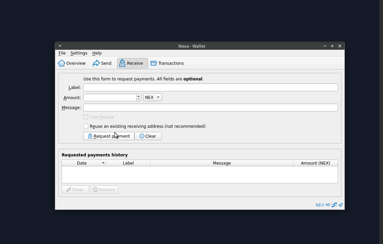Decrease the amount with down arrow

139,99
